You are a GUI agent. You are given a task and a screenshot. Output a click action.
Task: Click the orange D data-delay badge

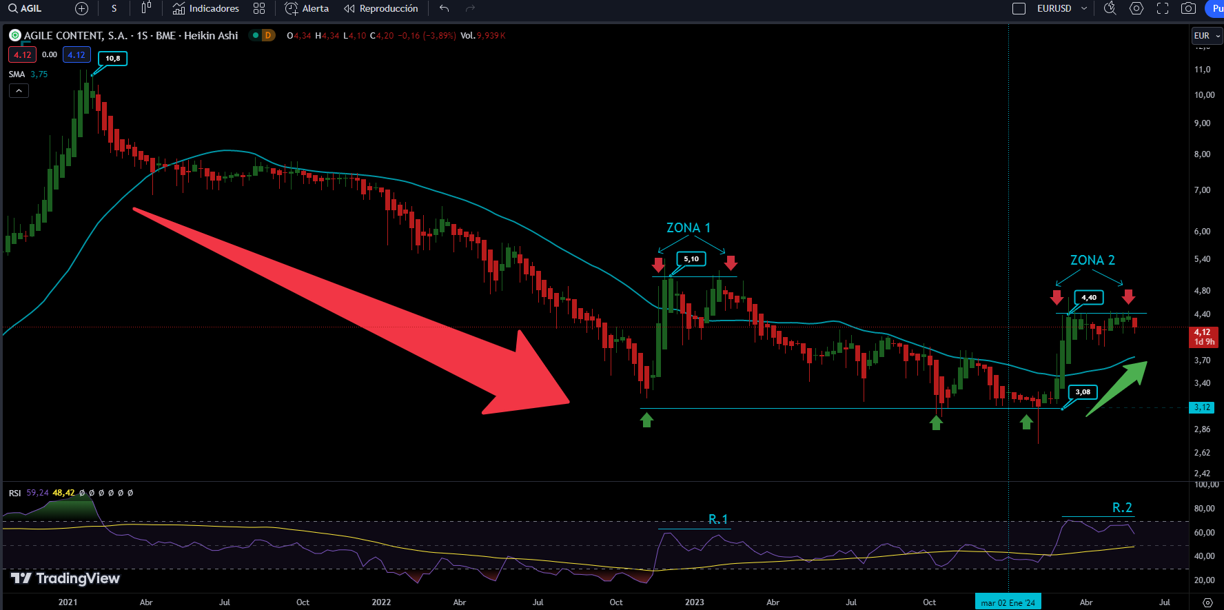pyautogui.click(x=268, y=35)
